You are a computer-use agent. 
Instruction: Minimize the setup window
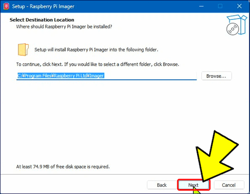201,6
